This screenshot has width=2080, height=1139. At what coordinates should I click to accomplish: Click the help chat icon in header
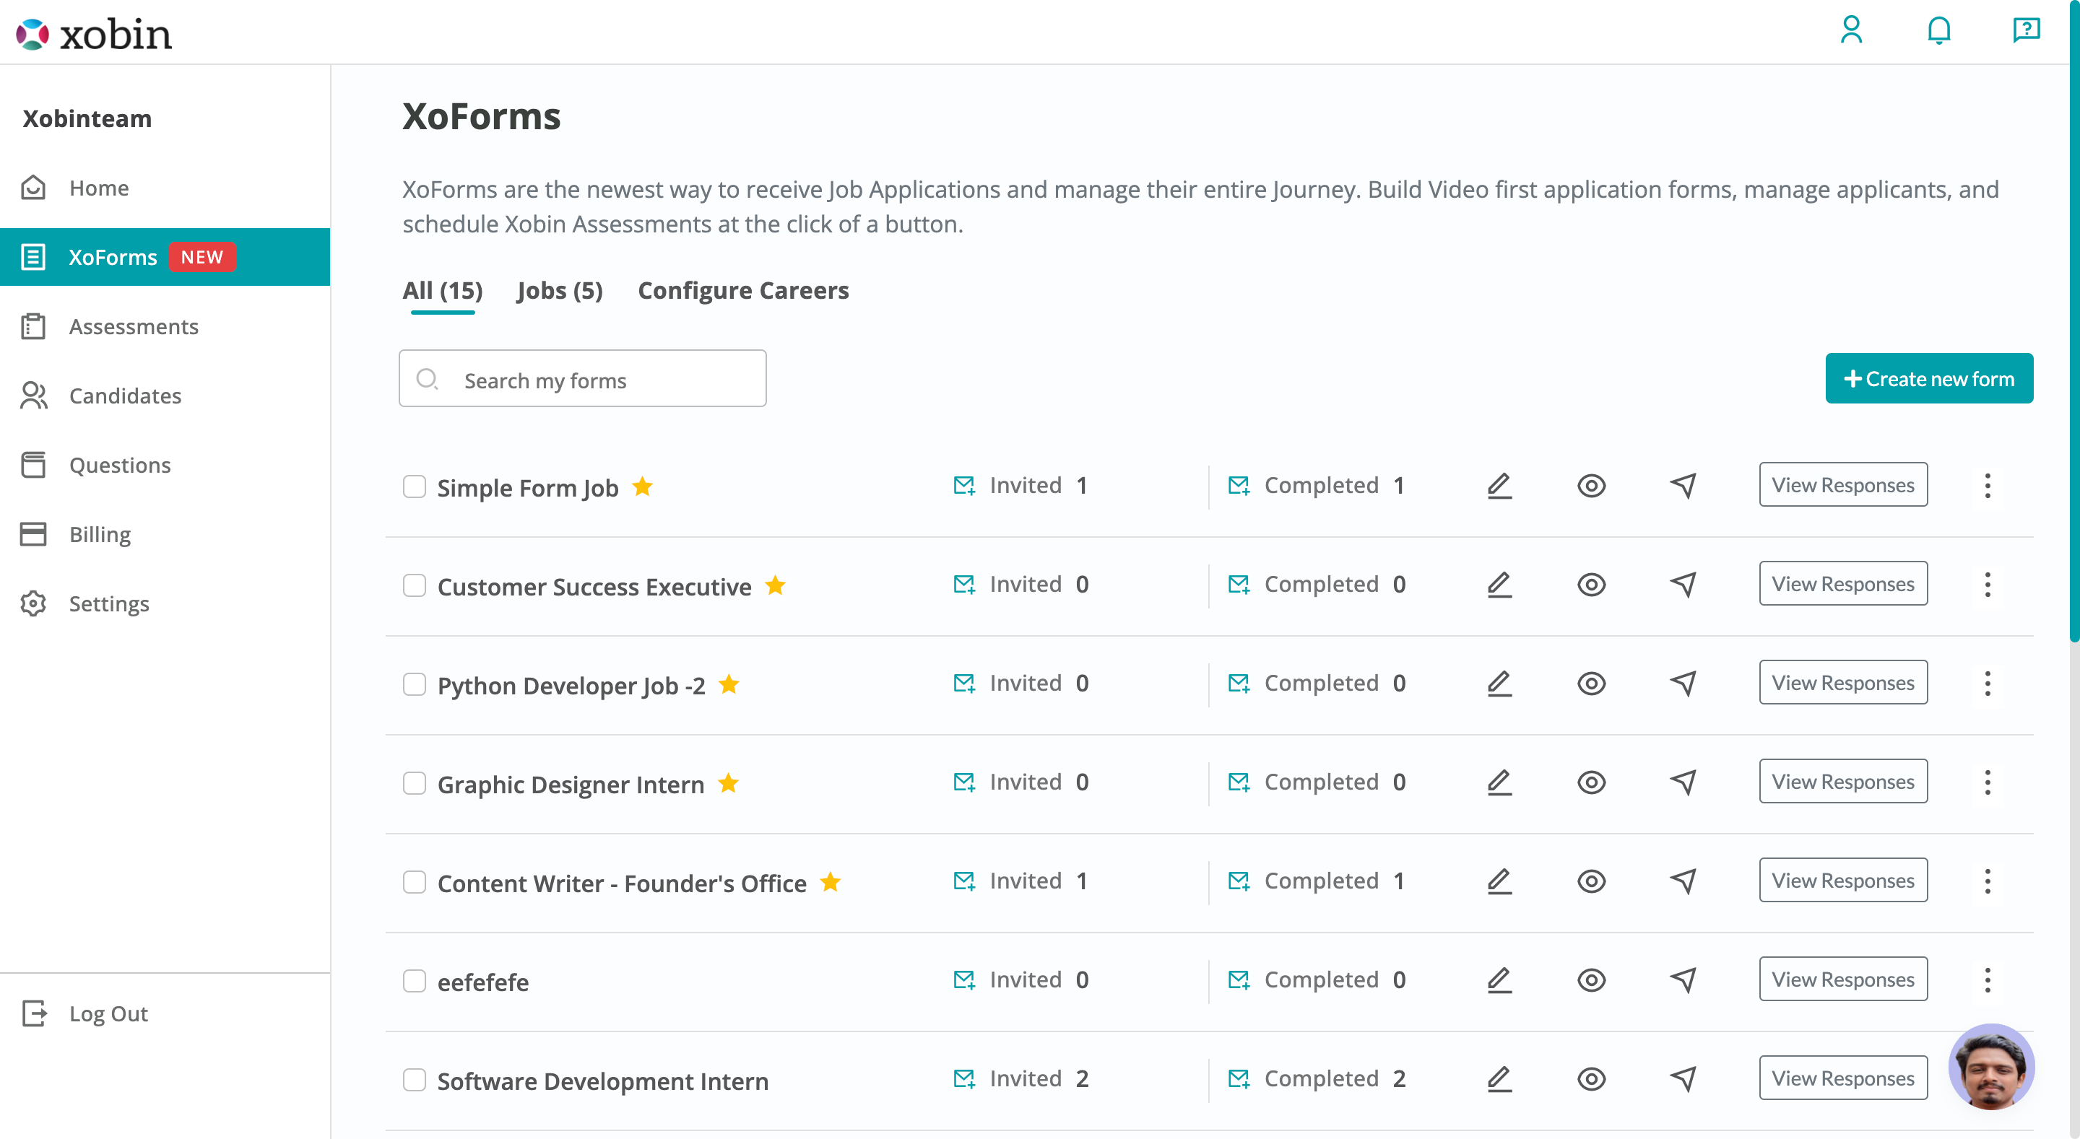tap(2026, 30)
